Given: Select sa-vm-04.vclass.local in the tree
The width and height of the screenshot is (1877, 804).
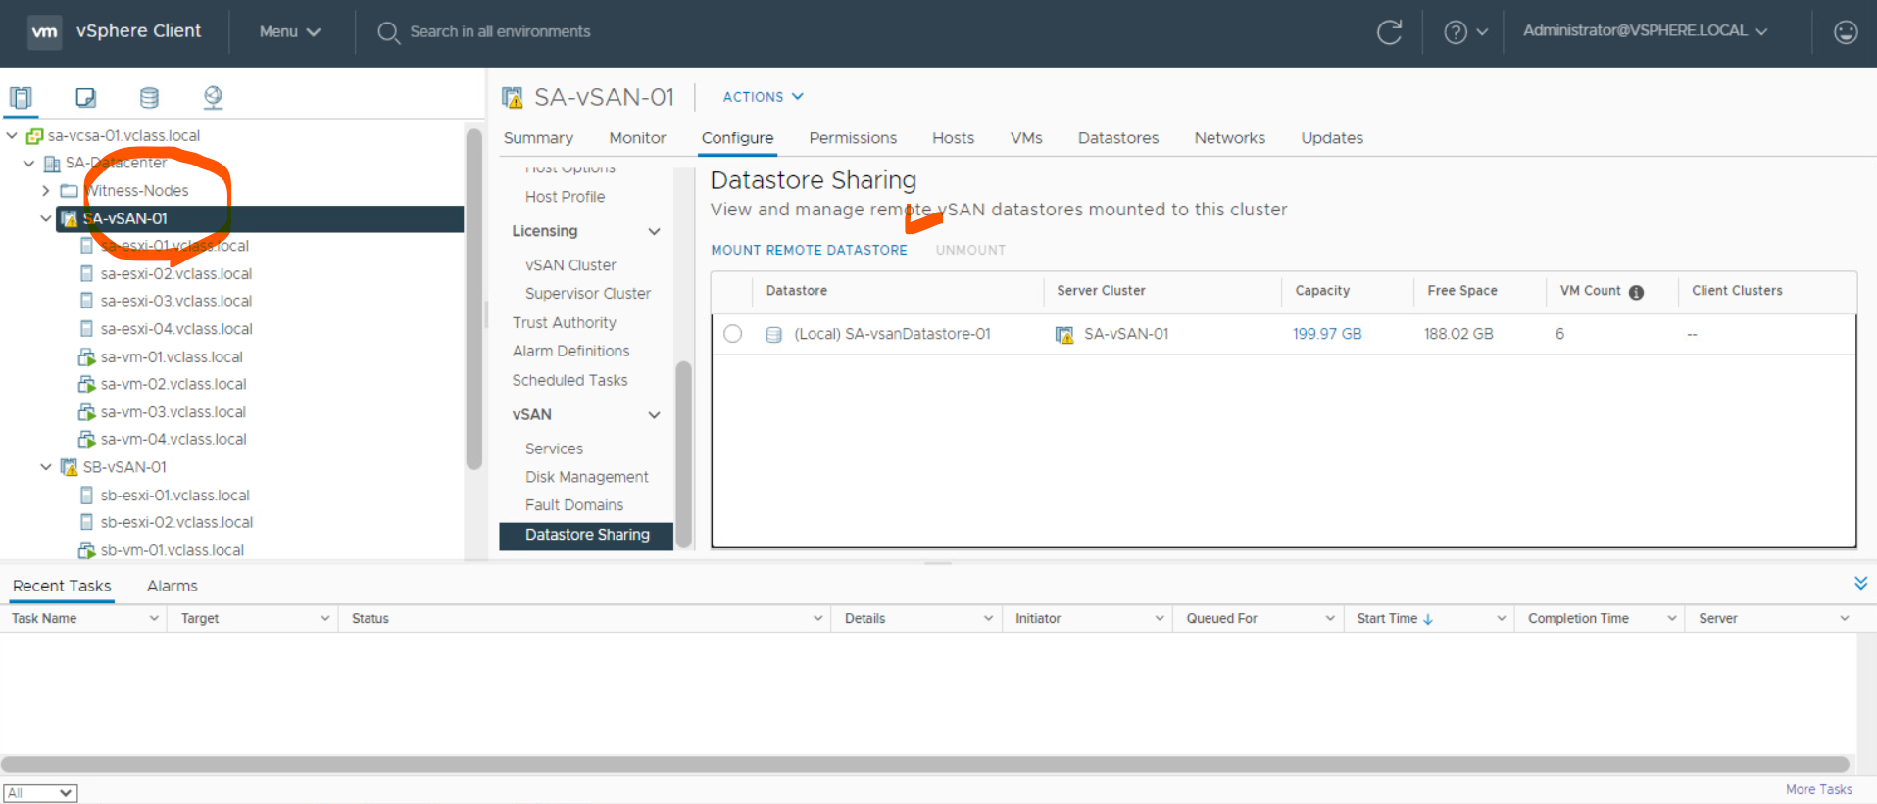Looking at the screenshot, I should (173, 439).
